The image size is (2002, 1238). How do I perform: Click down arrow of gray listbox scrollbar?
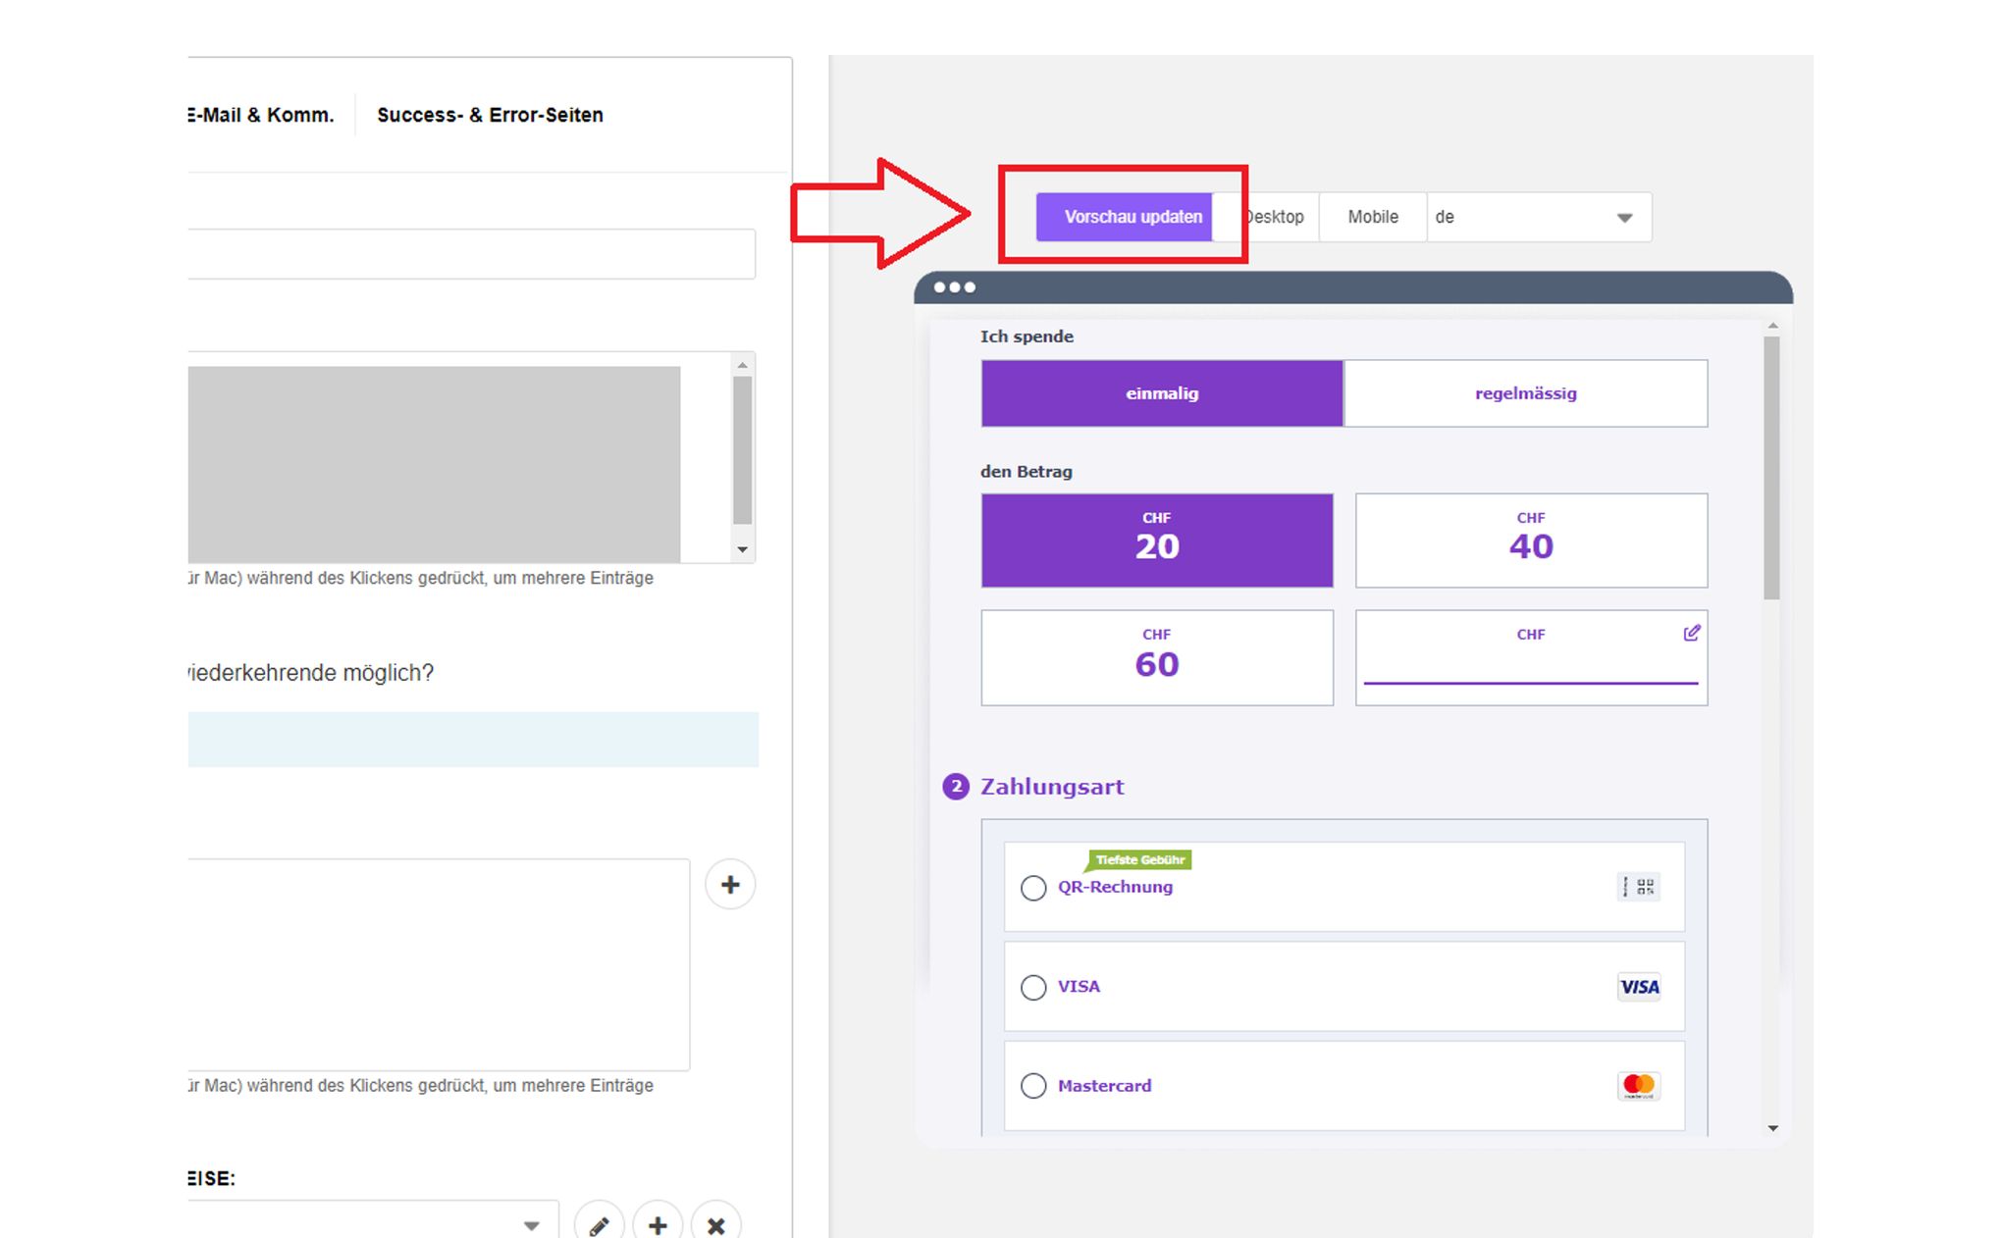tap(743, 550)
